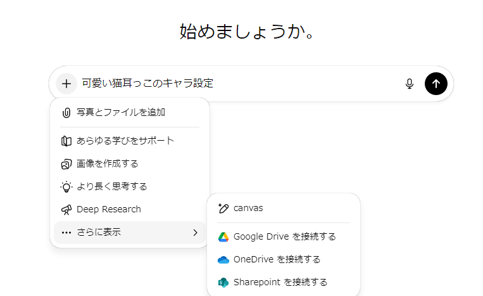Select 写真とファイルを追加 menu item
Viewport: 483px width, 296px height.
130,113
